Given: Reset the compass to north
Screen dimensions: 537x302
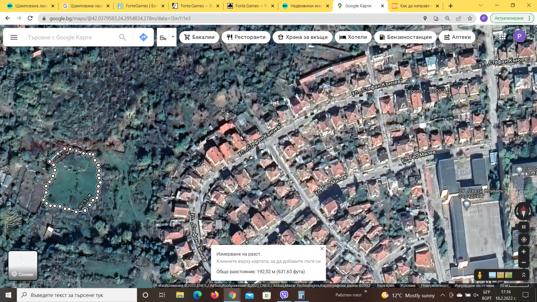Looking at the screenshot, I should pos(524,211).
